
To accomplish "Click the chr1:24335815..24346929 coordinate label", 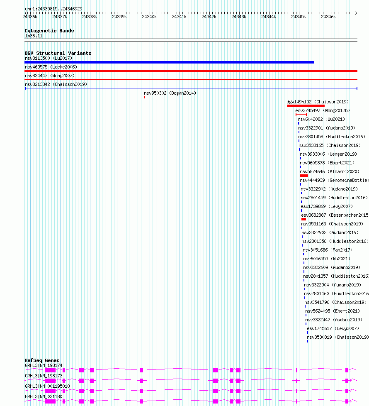I will 53,9.
